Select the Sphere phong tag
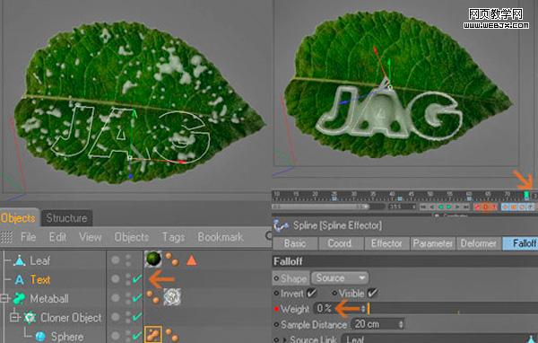The width and height of the screenshot is (538, 343). point(172,335)
